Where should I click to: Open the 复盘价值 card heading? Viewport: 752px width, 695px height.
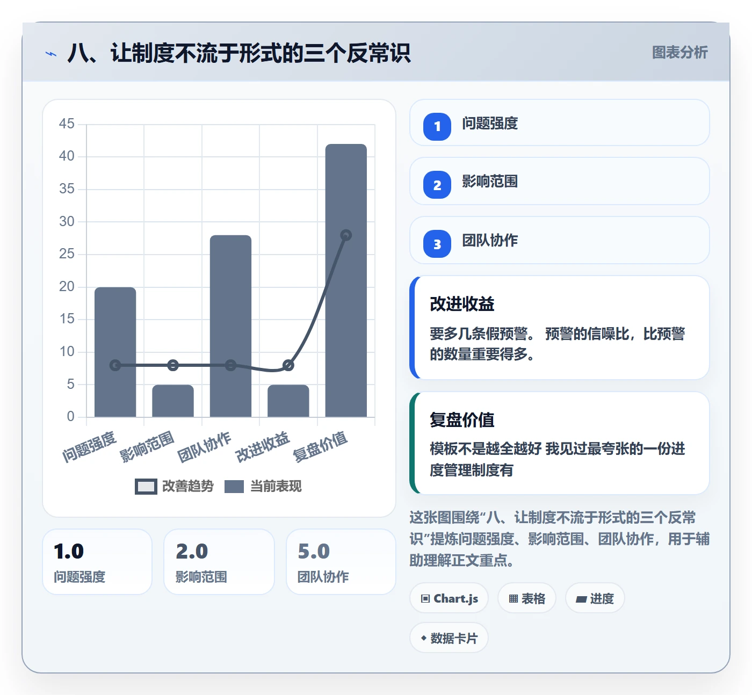coord(462,420)
